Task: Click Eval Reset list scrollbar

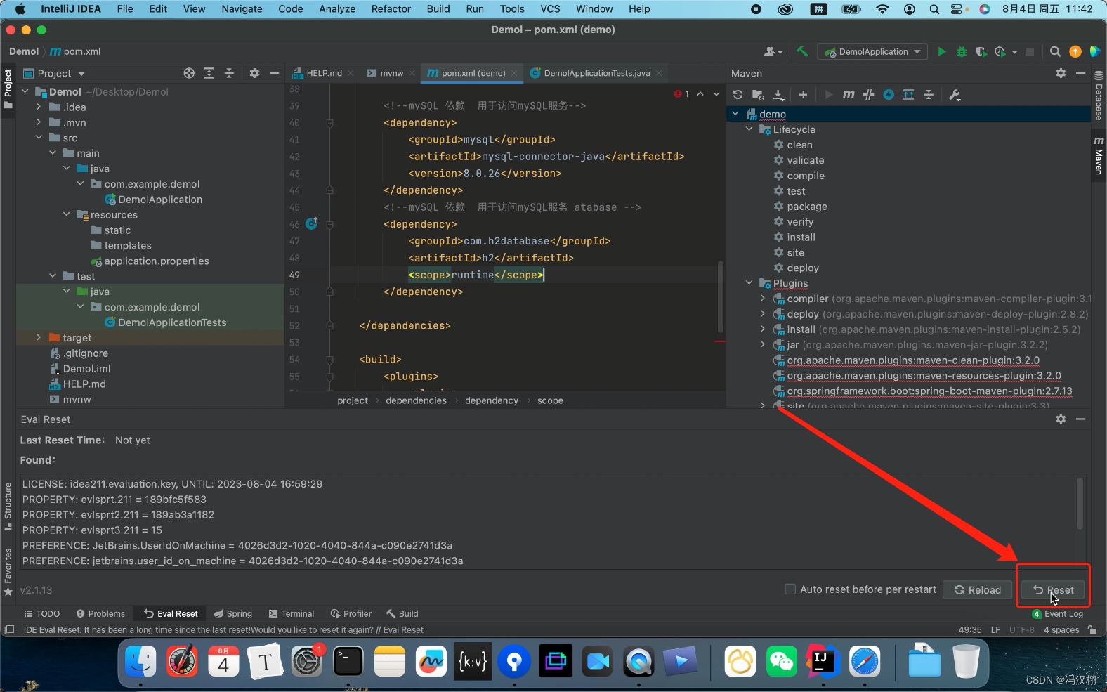Action: (1080, 504)
